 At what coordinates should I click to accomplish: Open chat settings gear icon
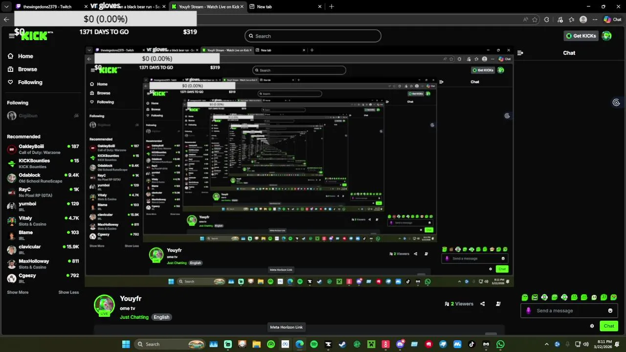tap(592, 326)
